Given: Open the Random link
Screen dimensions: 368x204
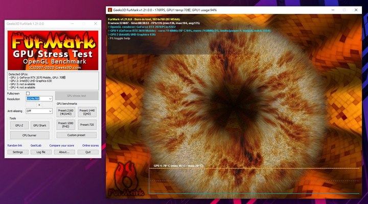Looking at the screenshot, I should tap(14, 145).
